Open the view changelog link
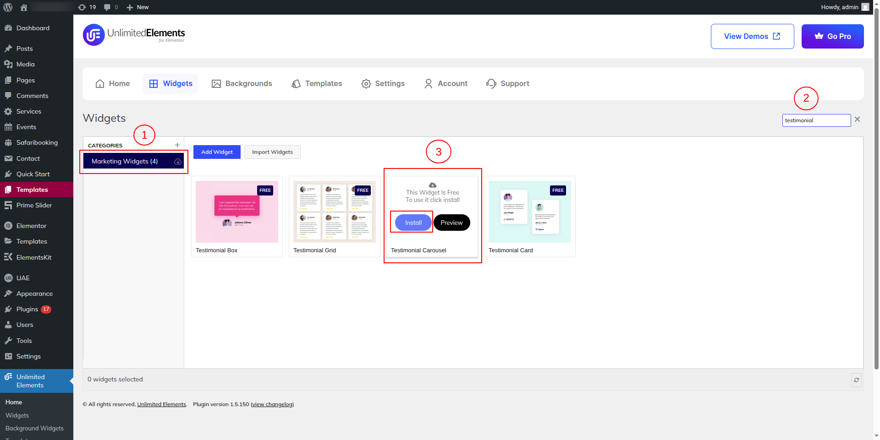Image resolution: width=880 pixels, height=440 pixels. click(272, 405)
